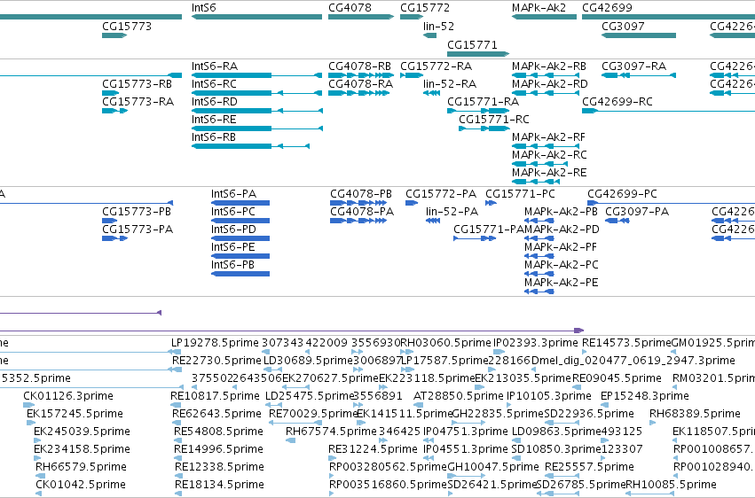Screen dimensions: 755x498
Task: Click the IntS6-PA protein label
Action: coord(233,194)
